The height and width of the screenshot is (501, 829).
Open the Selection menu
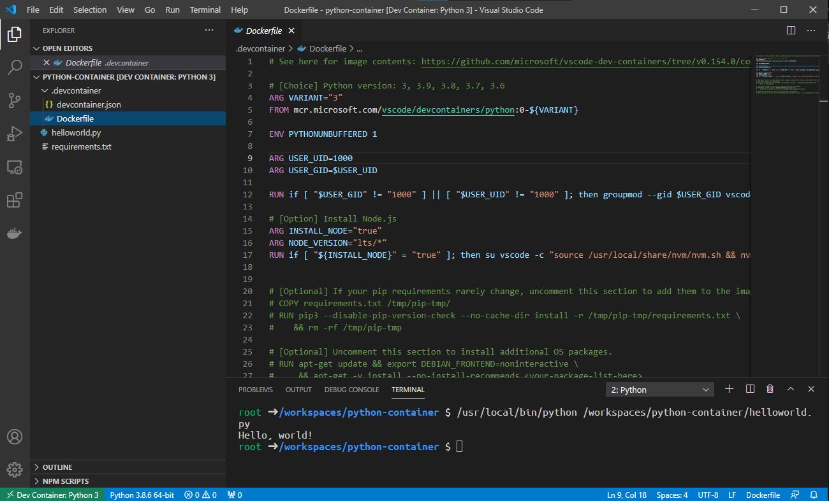pyautogui.click(x=90, y=10)
